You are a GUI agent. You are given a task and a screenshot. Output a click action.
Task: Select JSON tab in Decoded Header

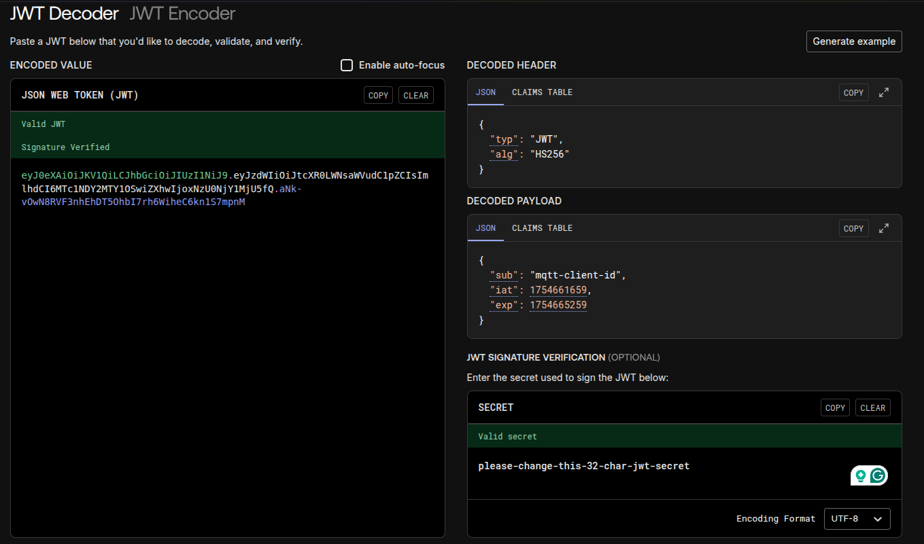click(x=485, y=92)
